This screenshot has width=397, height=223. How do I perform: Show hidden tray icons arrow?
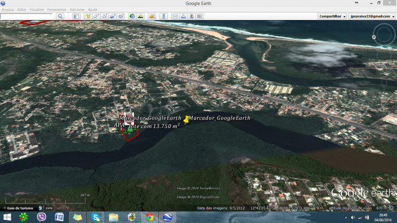(x=346, y=218)
